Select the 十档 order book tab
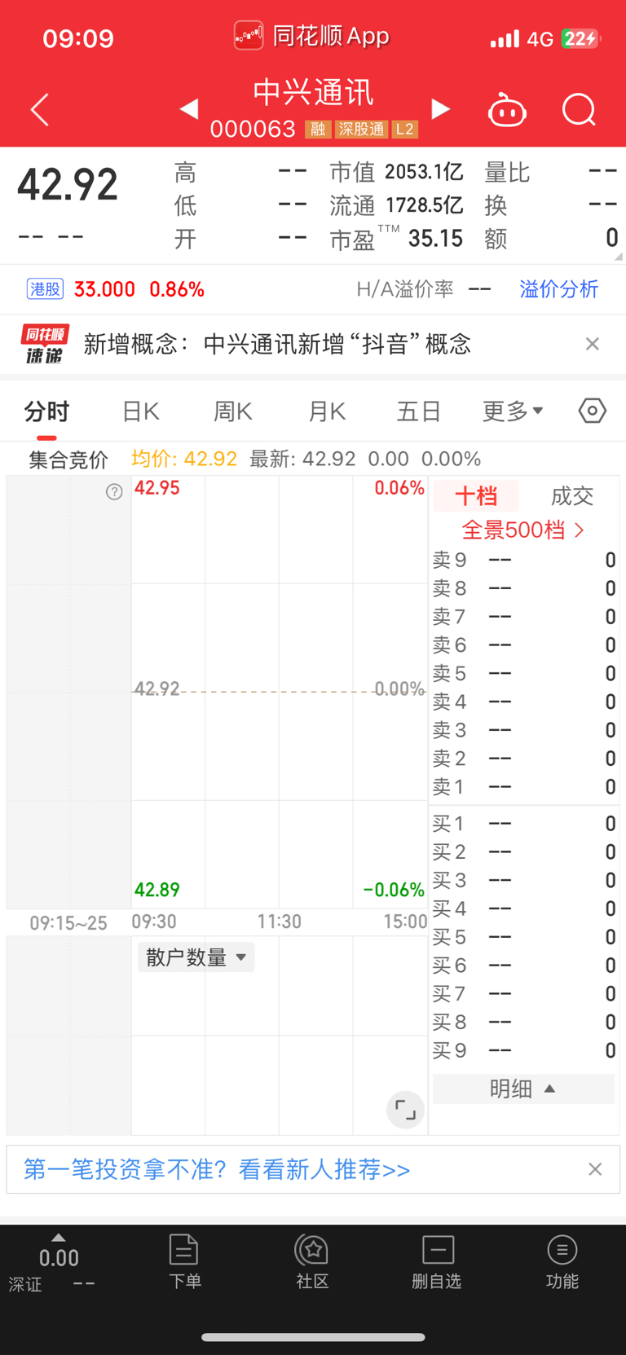The height and width of the screenshot is (1355, 626). (x=476, y=495)
